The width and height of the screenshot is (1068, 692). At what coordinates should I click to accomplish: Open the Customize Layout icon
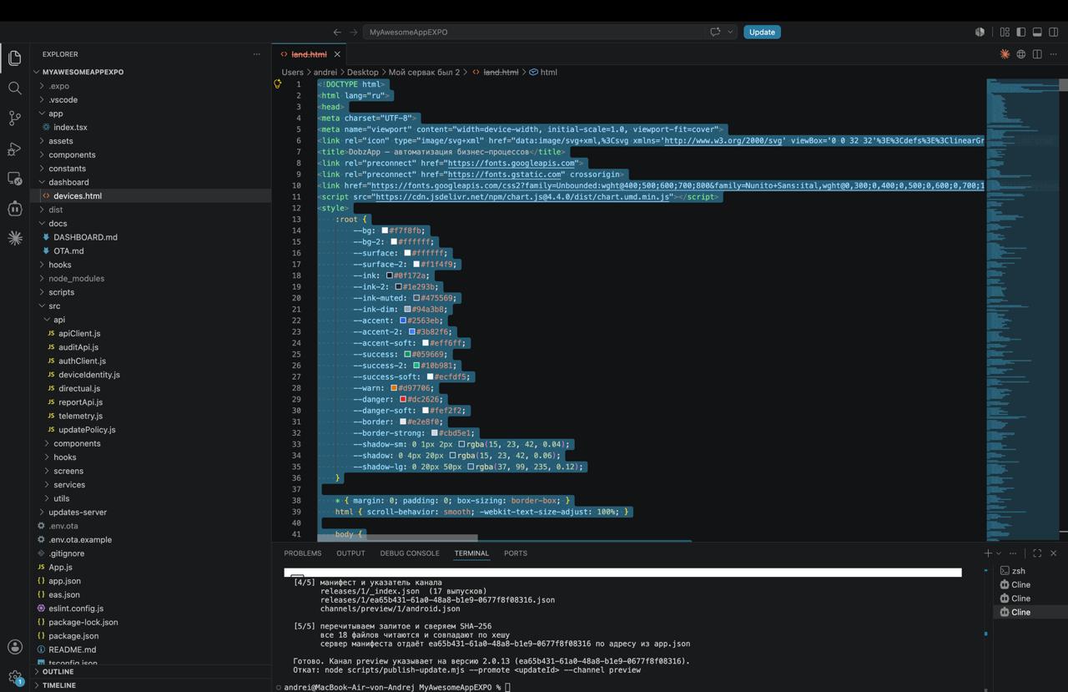pos(1005,32)
